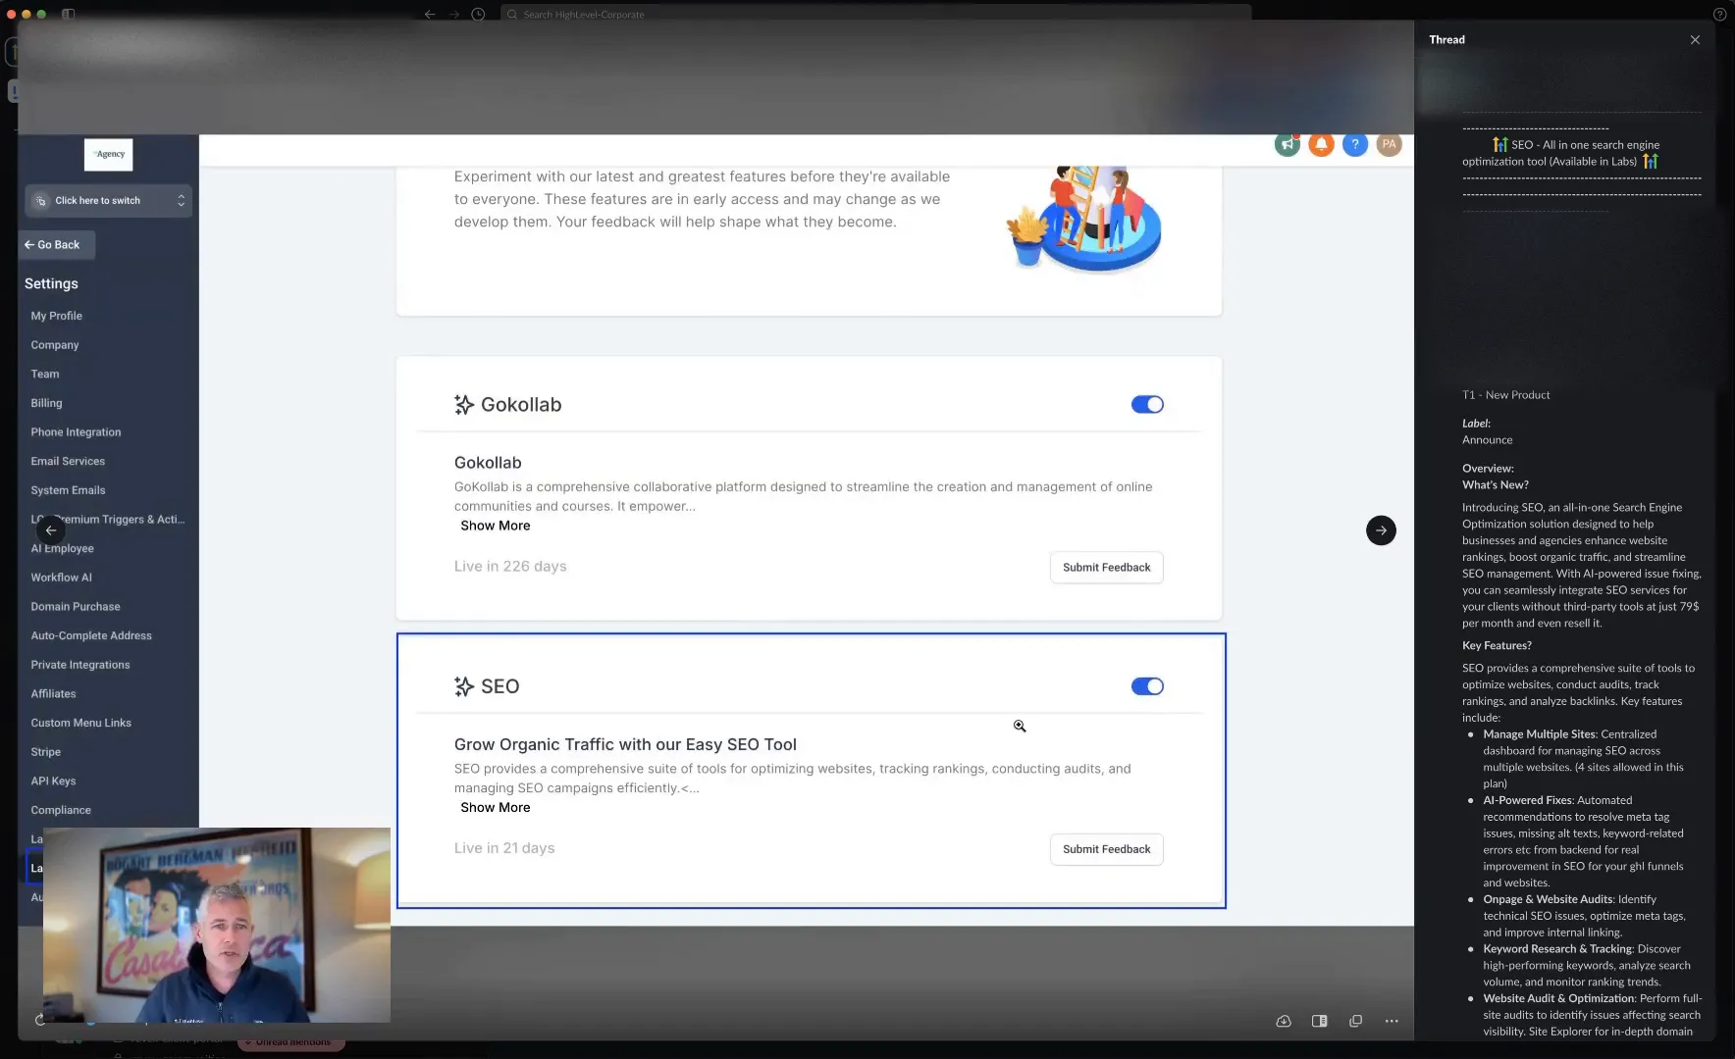Click the Labs illustration image
Image resolution: width=1735 pixels, height=1059 pixels.
click(x=1084, y=220)
